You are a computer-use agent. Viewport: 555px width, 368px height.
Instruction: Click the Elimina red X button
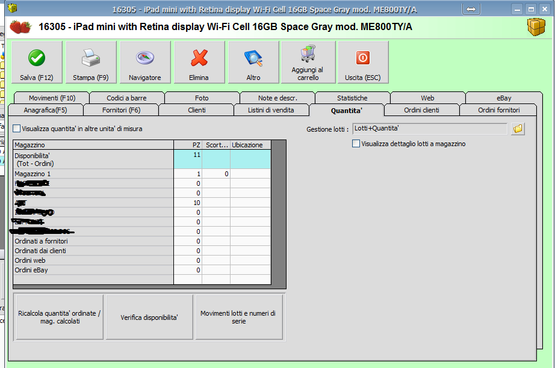(x=199, y=62)
